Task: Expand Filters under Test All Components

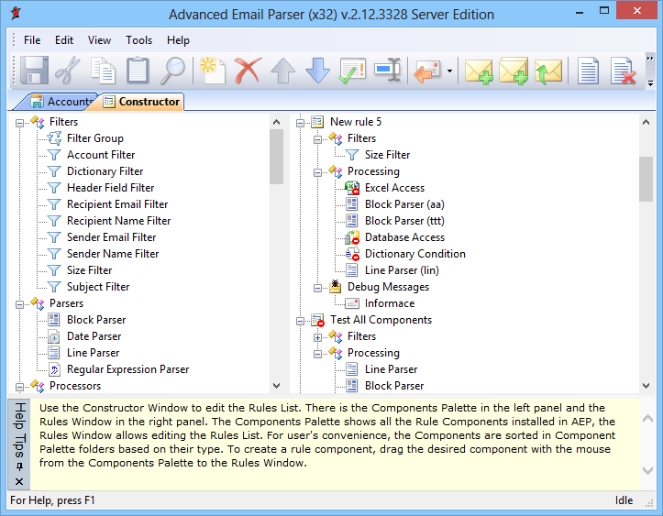Action: 317,337
